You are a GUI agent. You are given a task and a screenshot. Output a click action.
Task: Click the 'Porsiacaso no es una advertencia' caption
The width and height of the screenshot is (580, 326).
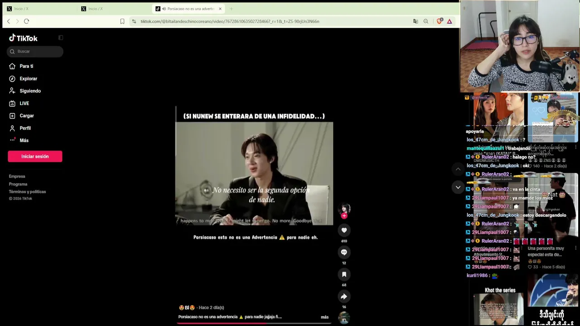click(230, 317)
